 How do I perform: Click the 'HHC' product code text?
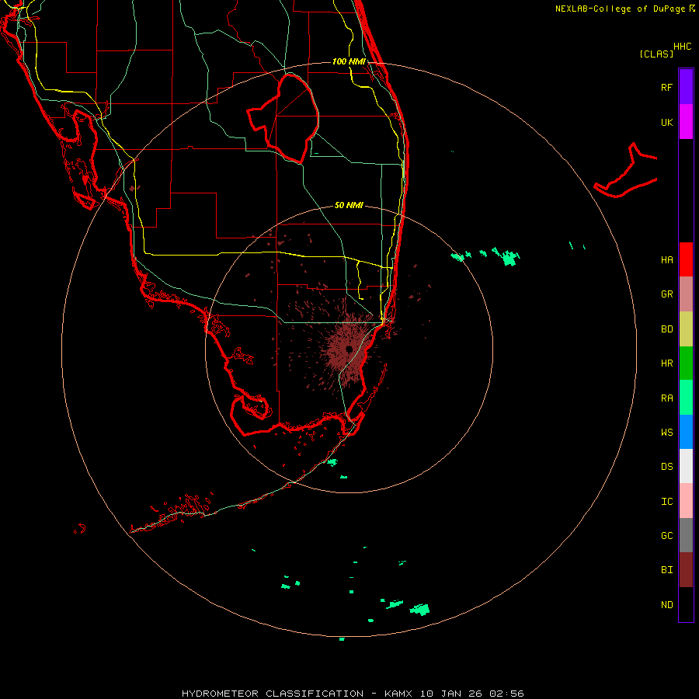pyautogui.click(x=682, y=47)
